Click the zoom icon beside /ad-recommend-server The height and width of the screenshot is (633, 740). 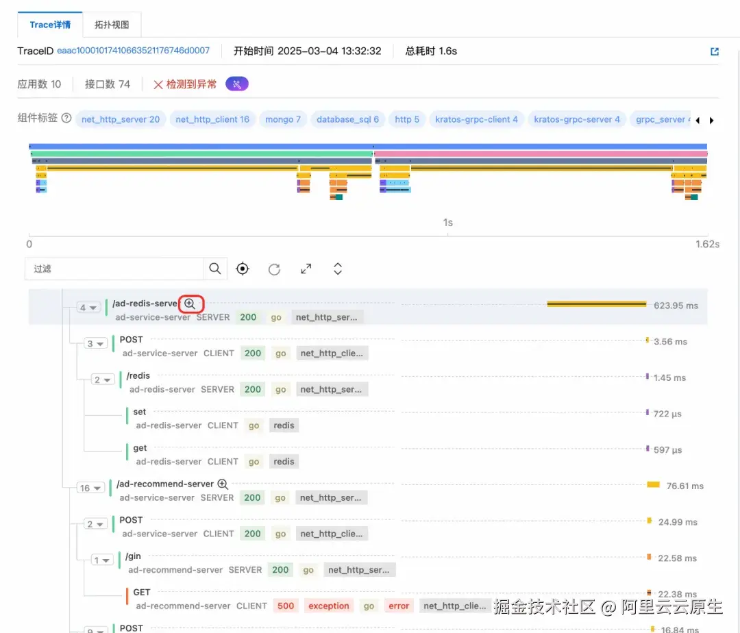coord(222,484)
